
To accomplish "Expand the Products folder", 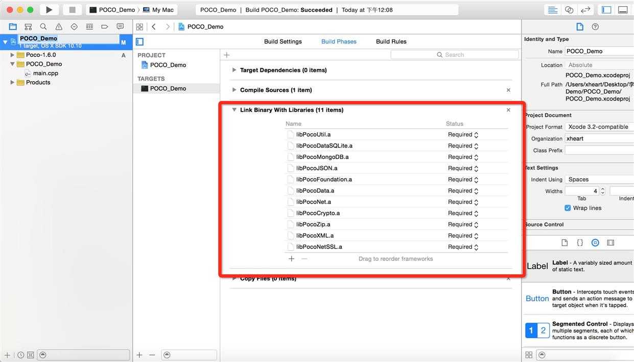I will click(12, 82).
